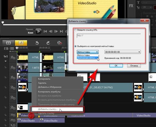Click the Play button in preview
The image size is (156, 127).
(x=38, y=31)
